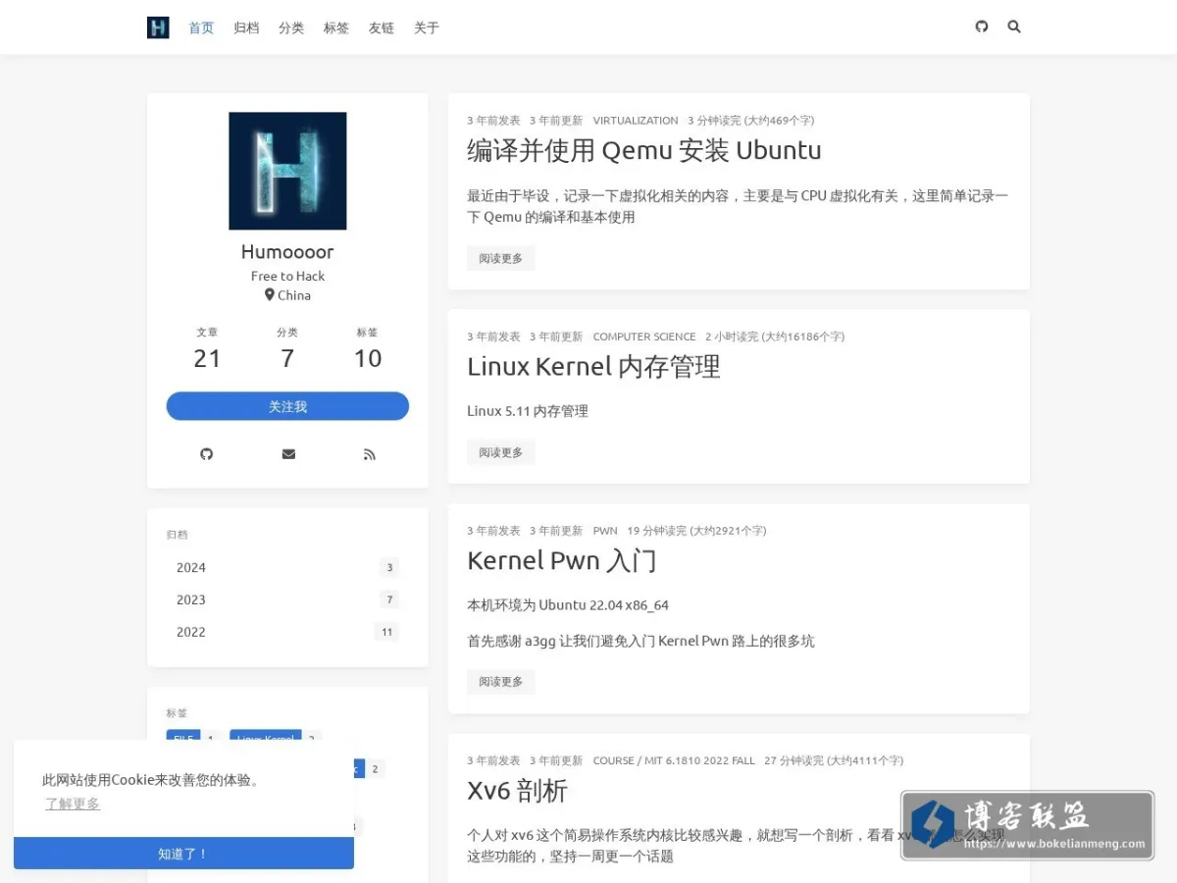The width and height of the screenshot is (1177, 883).
Task: Click the 分类 count 7
Action: (287, 358)
